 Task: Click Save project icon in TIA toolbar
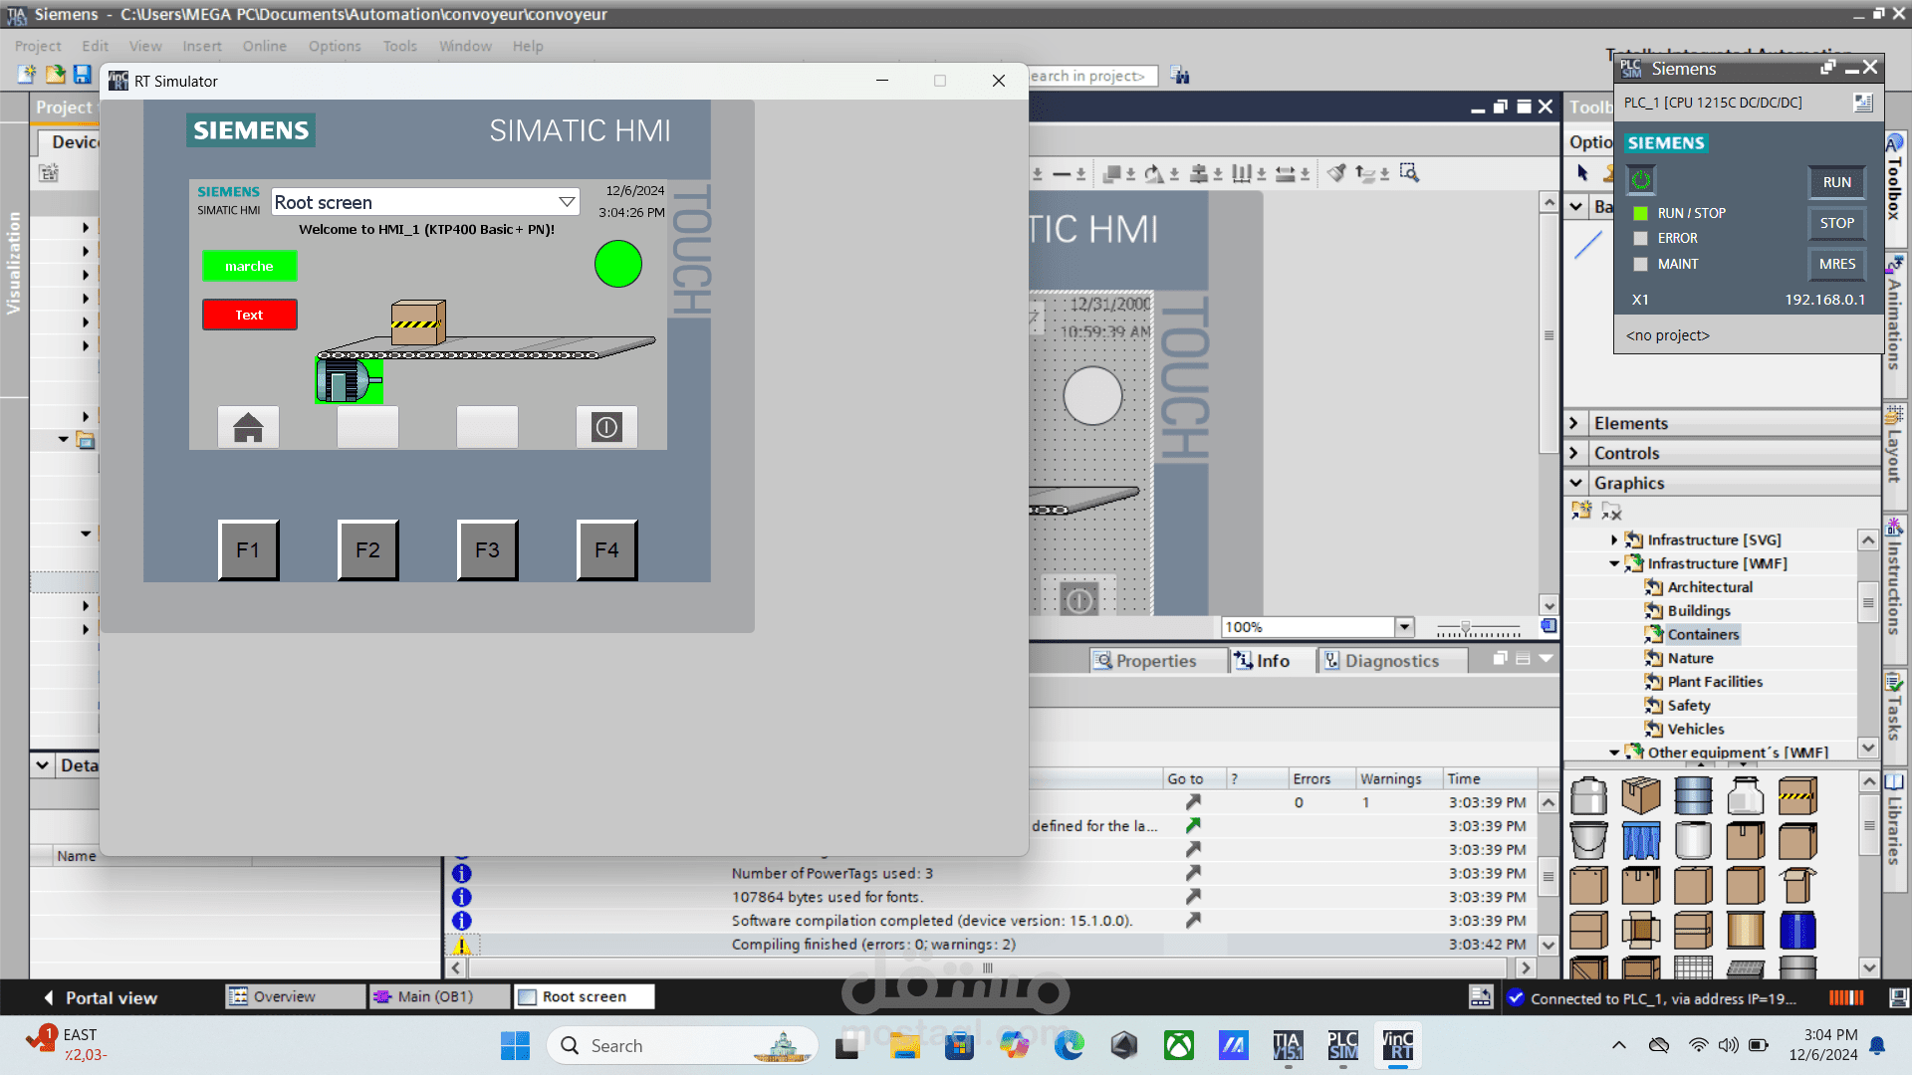pyautogui.click(x=83, y=74)
